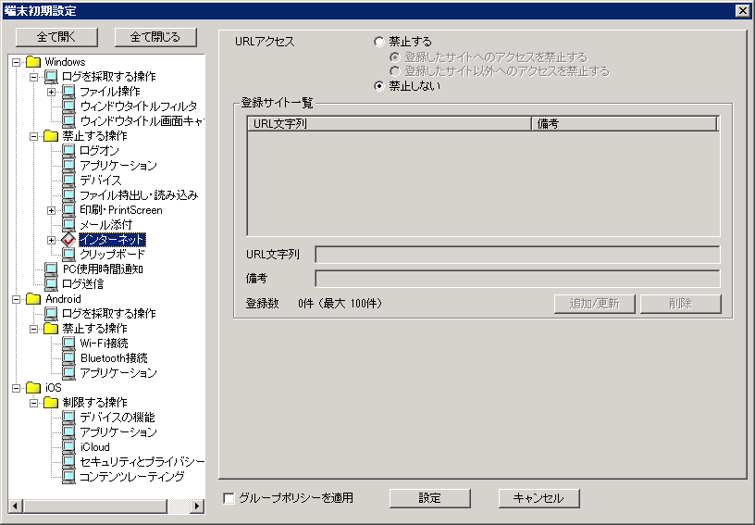Click the monitor icon beside ログオン
Screen dimensions: 755x525
click(x=68, y=151)
